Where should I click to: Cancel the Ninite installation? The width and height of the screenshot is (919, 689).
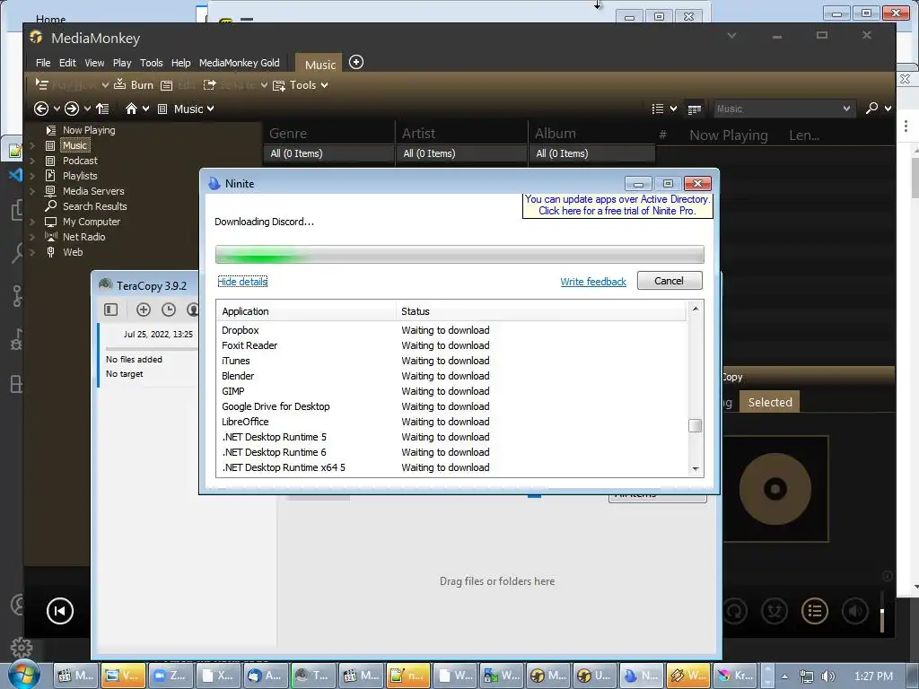[x=670, y=281]
